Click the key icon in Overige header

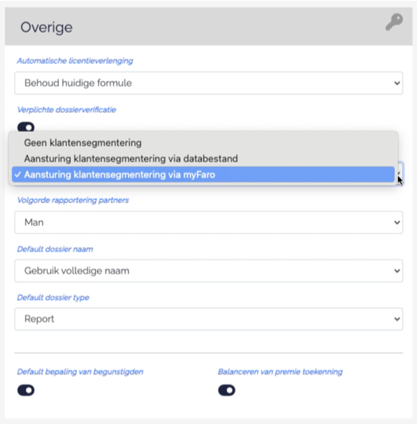point(394,22)
